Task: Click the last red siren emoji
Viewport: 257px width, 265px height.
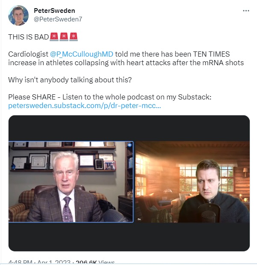Action: 74,37
